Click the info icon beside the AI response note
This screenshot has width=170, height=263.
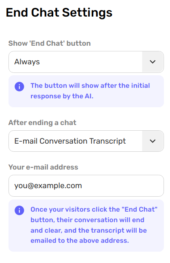[x=19, y=87]
